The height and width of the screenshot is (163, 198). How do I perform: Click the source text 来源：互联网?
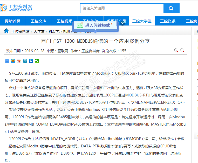pos(57,51)
